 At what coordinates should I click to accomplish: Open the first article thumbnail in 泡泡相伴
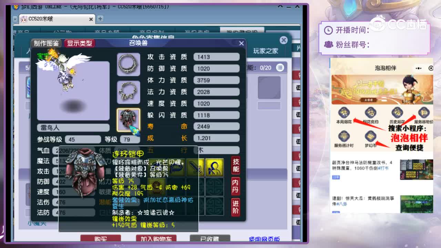(x=417, y=169)
